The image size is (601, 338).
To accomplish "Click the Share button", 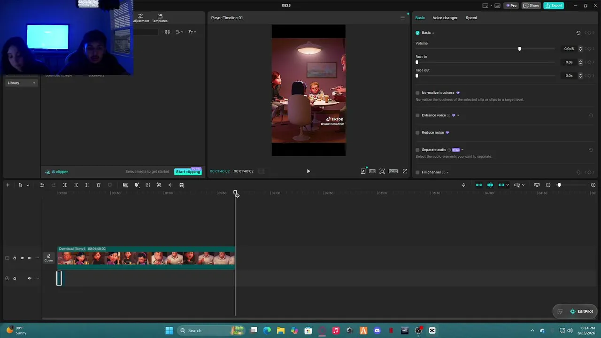I will pyautogui.click(x=532, y=6).
